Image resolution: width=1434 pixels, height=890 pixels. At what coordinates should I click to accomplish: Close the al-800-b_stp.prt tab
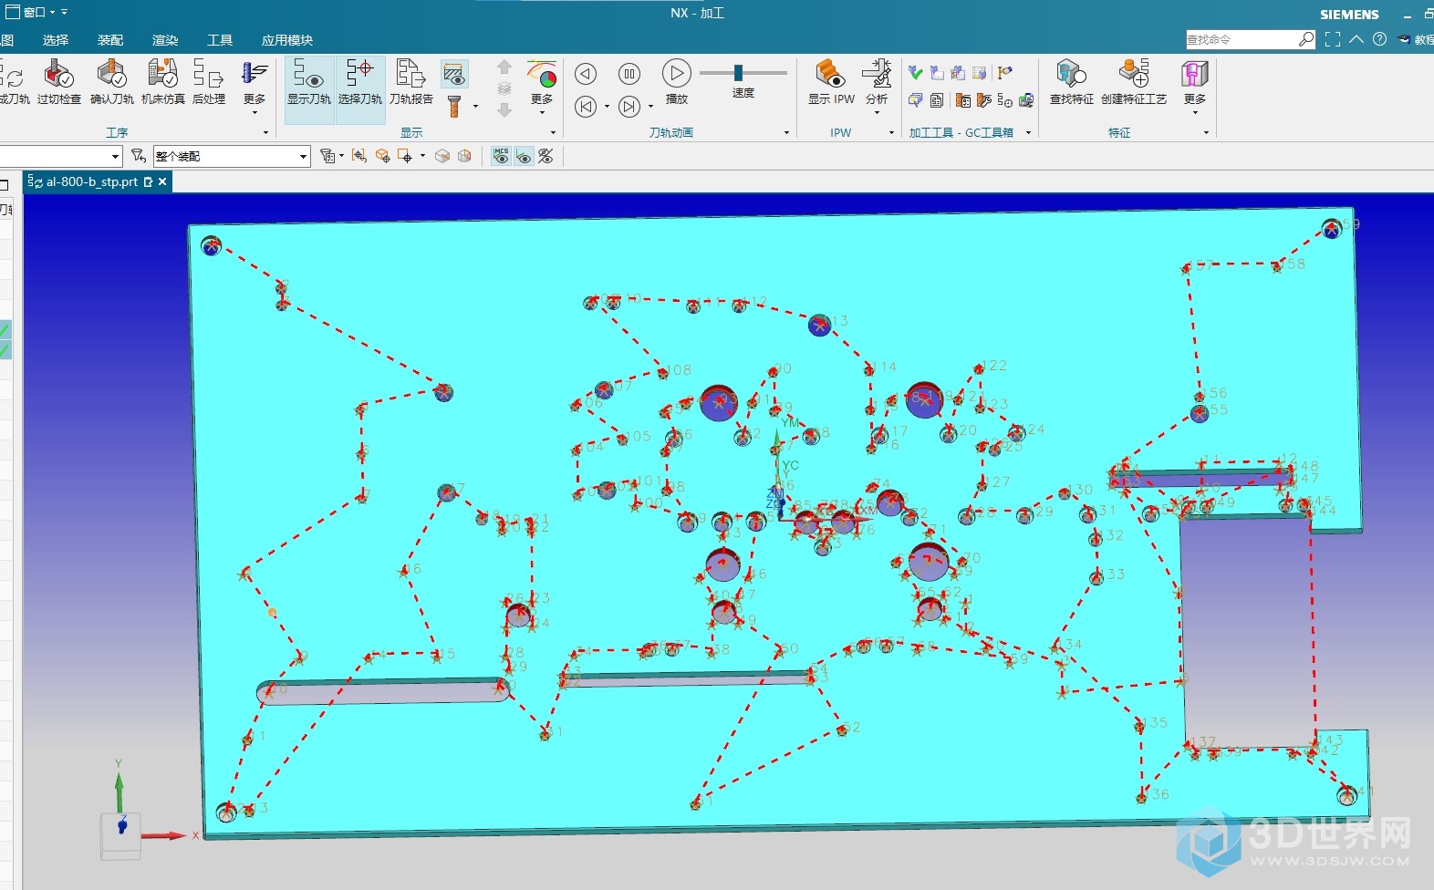point(162,181)
